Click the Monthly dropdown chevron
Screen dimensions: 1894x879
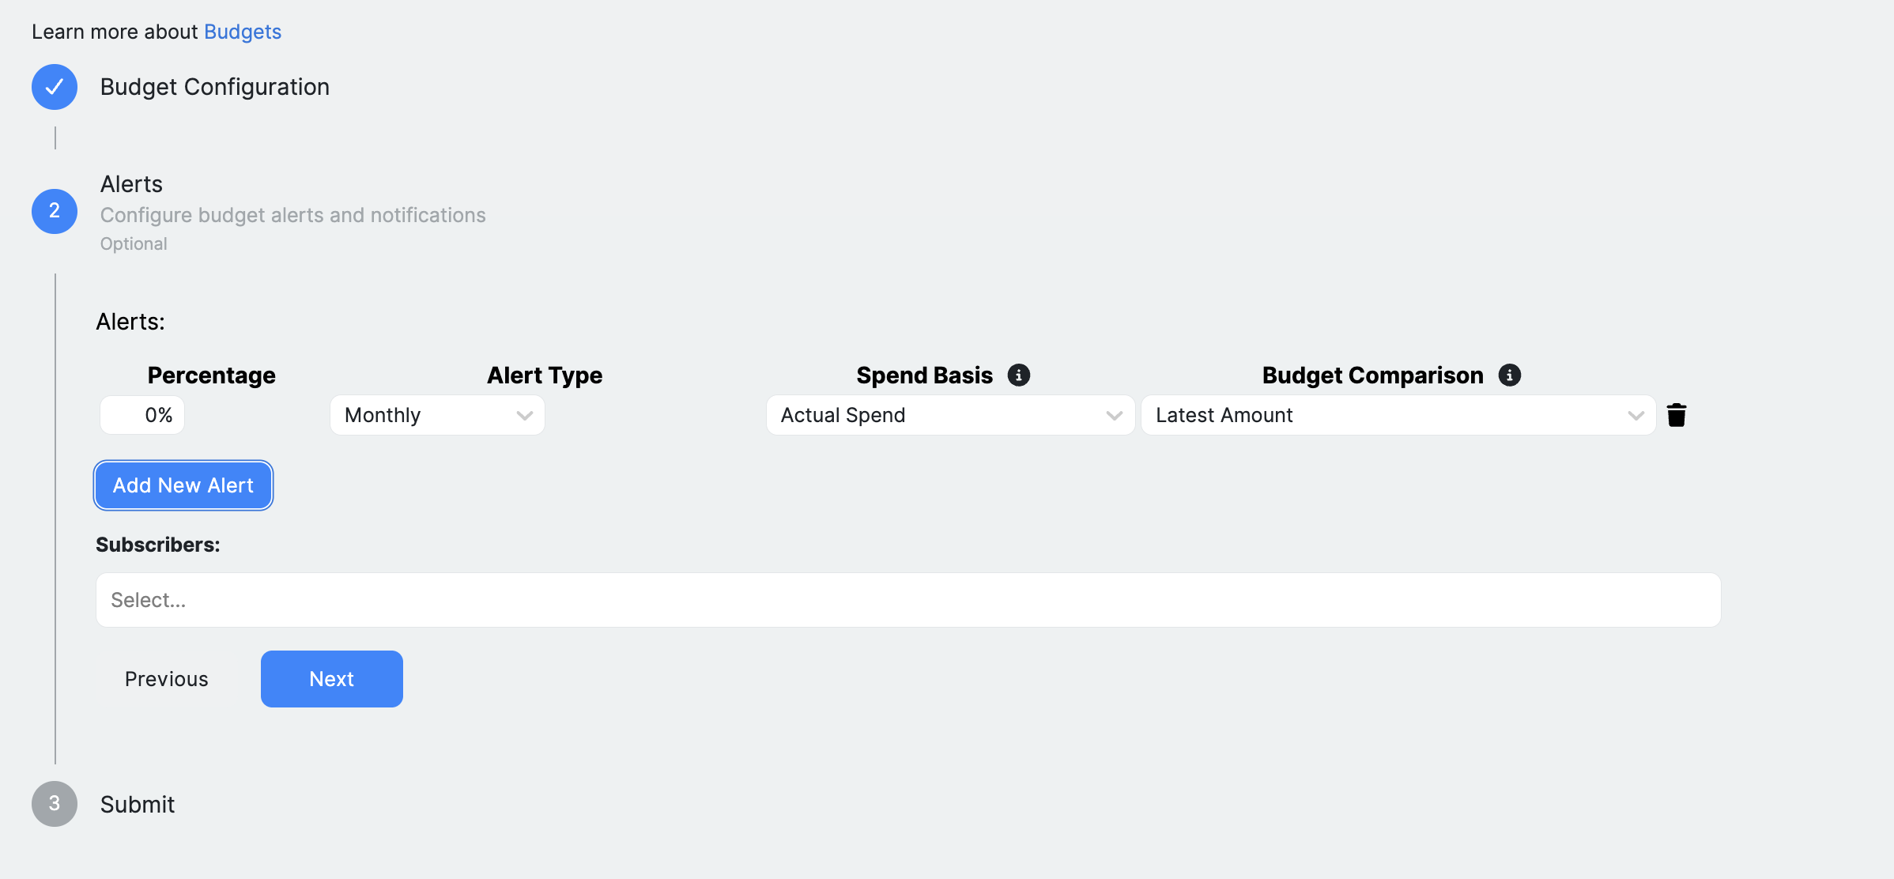(x=523, y=415)
